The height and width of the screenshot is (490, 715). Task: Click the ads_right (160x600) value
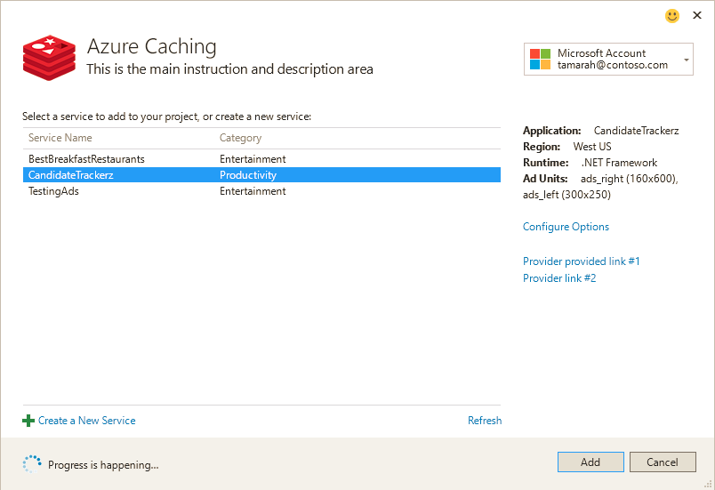pos(629,179)
